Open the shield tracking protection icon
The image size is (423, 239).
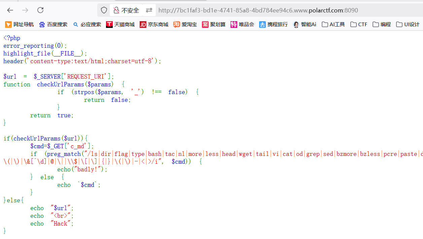tap(104, 10)
